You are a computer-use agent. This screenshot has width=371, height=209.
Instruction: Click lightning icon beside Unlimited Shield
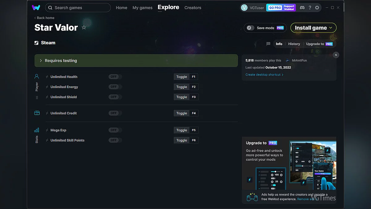(x=47, y=97)
